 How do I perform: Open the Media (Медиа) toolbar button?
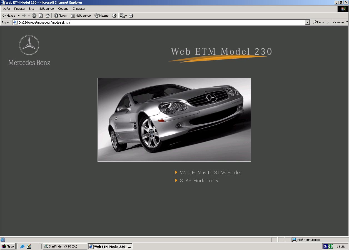[x=101, y=16]
